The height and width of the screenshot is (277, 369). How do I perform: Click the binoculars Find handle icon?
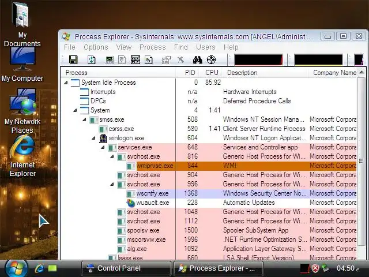coord(197,60)
